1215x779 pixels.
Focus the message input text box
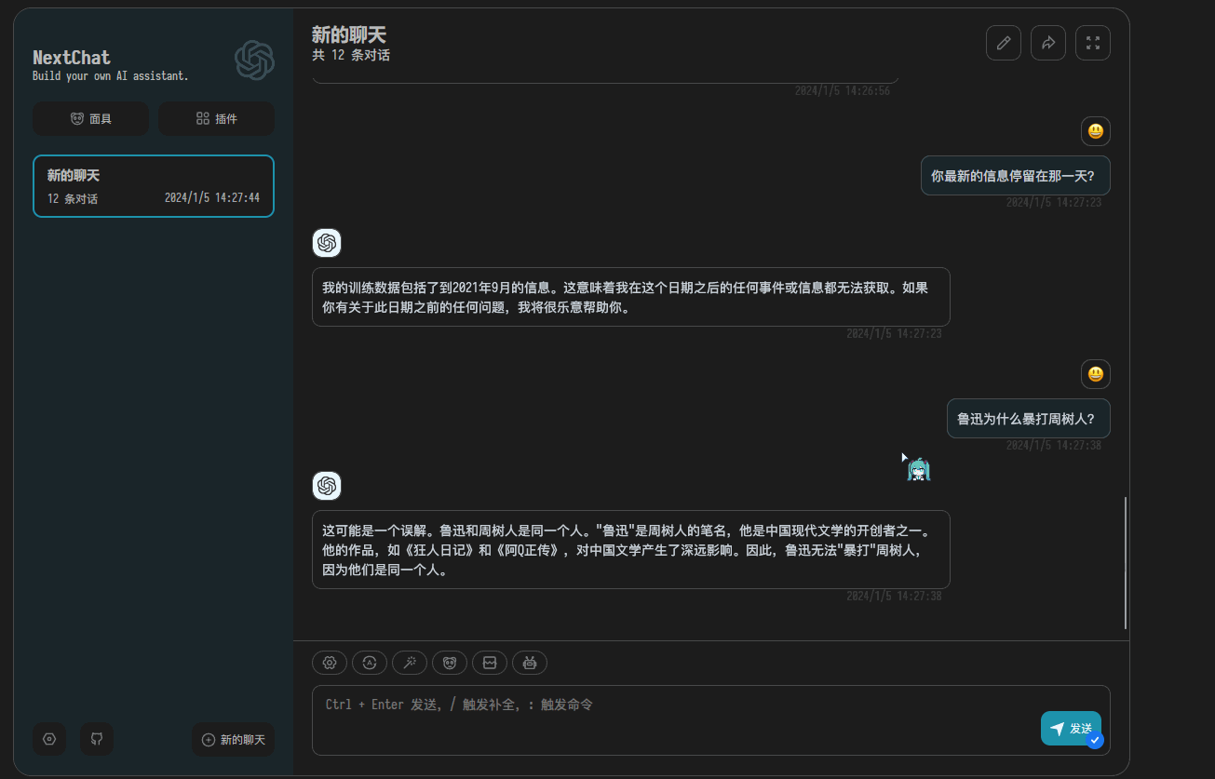pyautogui.click(x=670, y=719)
